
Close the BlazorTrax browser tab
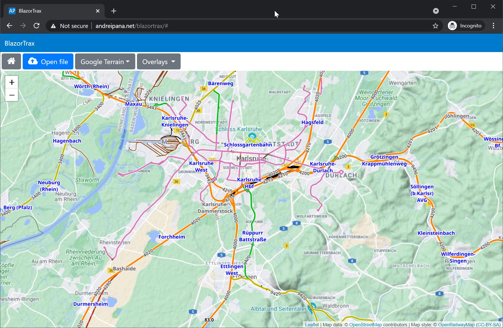click(97, 11)
